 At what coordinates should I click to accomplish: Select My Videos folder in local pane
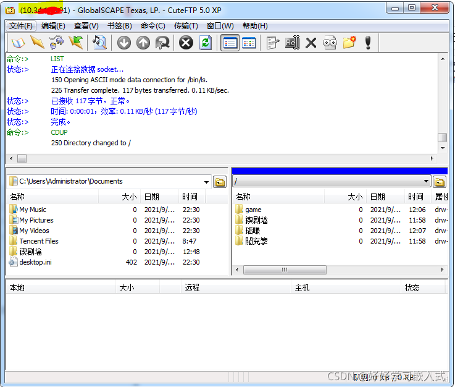tap(34, 231)
